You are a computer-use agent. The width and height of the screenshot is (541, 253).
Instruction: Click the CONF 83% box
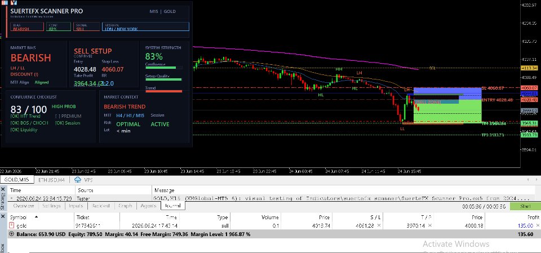[x=58, y=27]
